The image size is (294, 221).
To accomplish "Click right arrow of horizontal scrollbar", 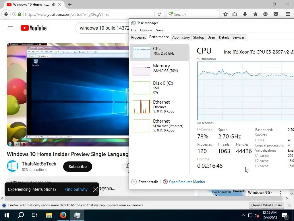I will [x=287, y=199].
